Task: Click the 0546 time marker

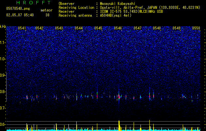Action: (118, 28)
